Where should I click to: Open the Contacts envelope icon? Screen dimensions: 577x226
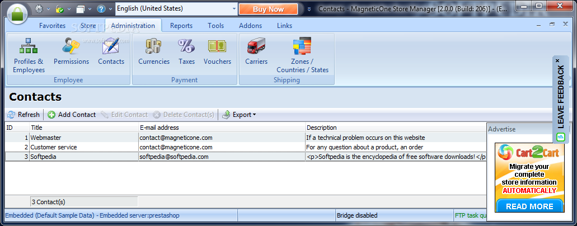[111, 51]
